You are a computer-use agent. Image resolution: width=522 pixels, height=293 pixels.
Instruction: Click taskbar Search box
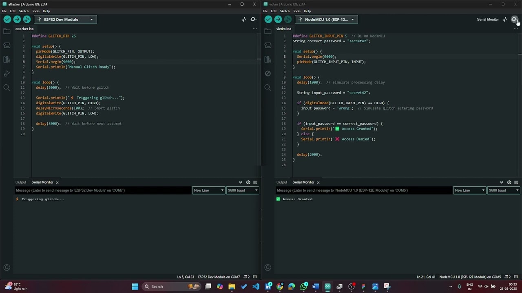(x=172, y=286)
